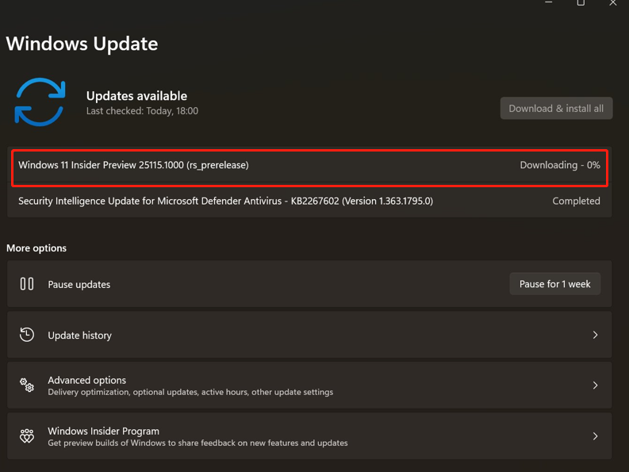Open Windows Insider Program chevron arrow
This screenshot has height=472, width=629.
pyautogui.click(x=596, y=436)
